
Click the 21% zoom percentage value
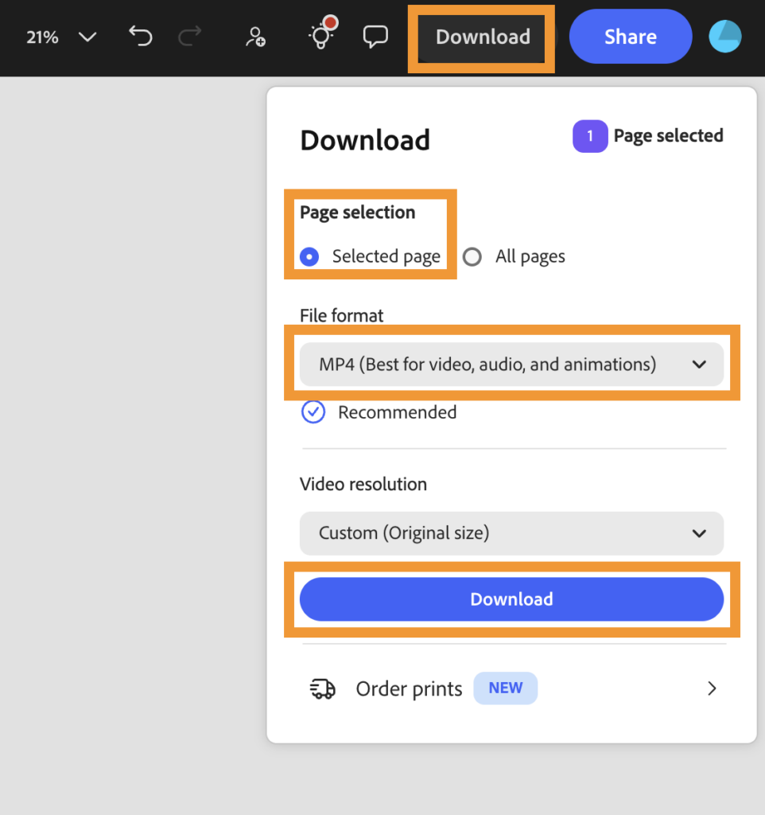click(x=42, y=37)
